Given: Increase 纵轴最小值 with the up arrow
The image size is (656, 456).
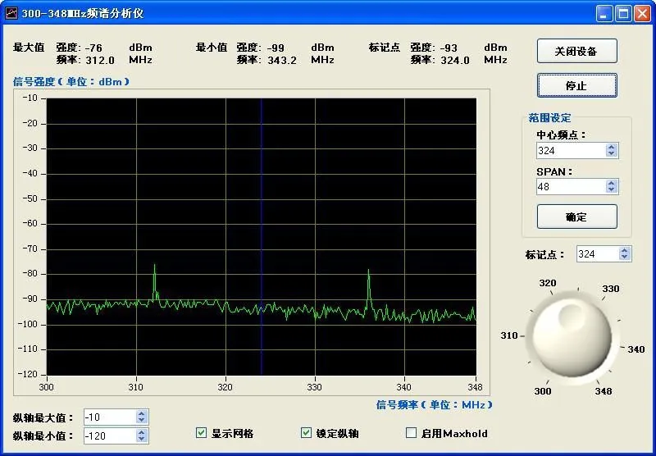Looking at the screenshot, I should pos(141,432).
